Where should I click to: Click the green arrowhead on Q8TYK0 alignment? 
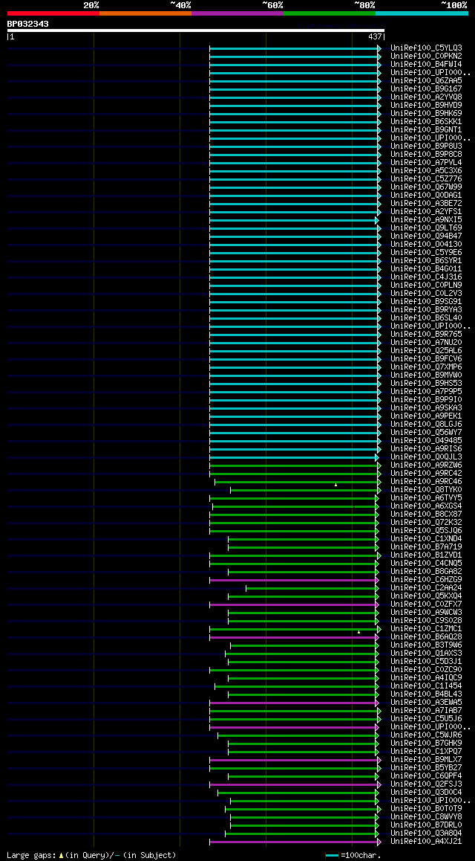[379, 490]
